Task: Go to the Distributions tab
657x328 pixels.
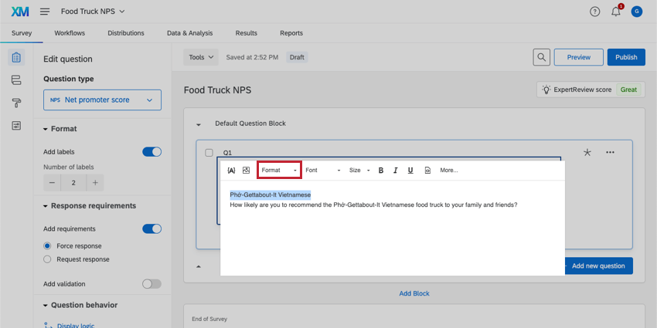Action: click(126, 33)
